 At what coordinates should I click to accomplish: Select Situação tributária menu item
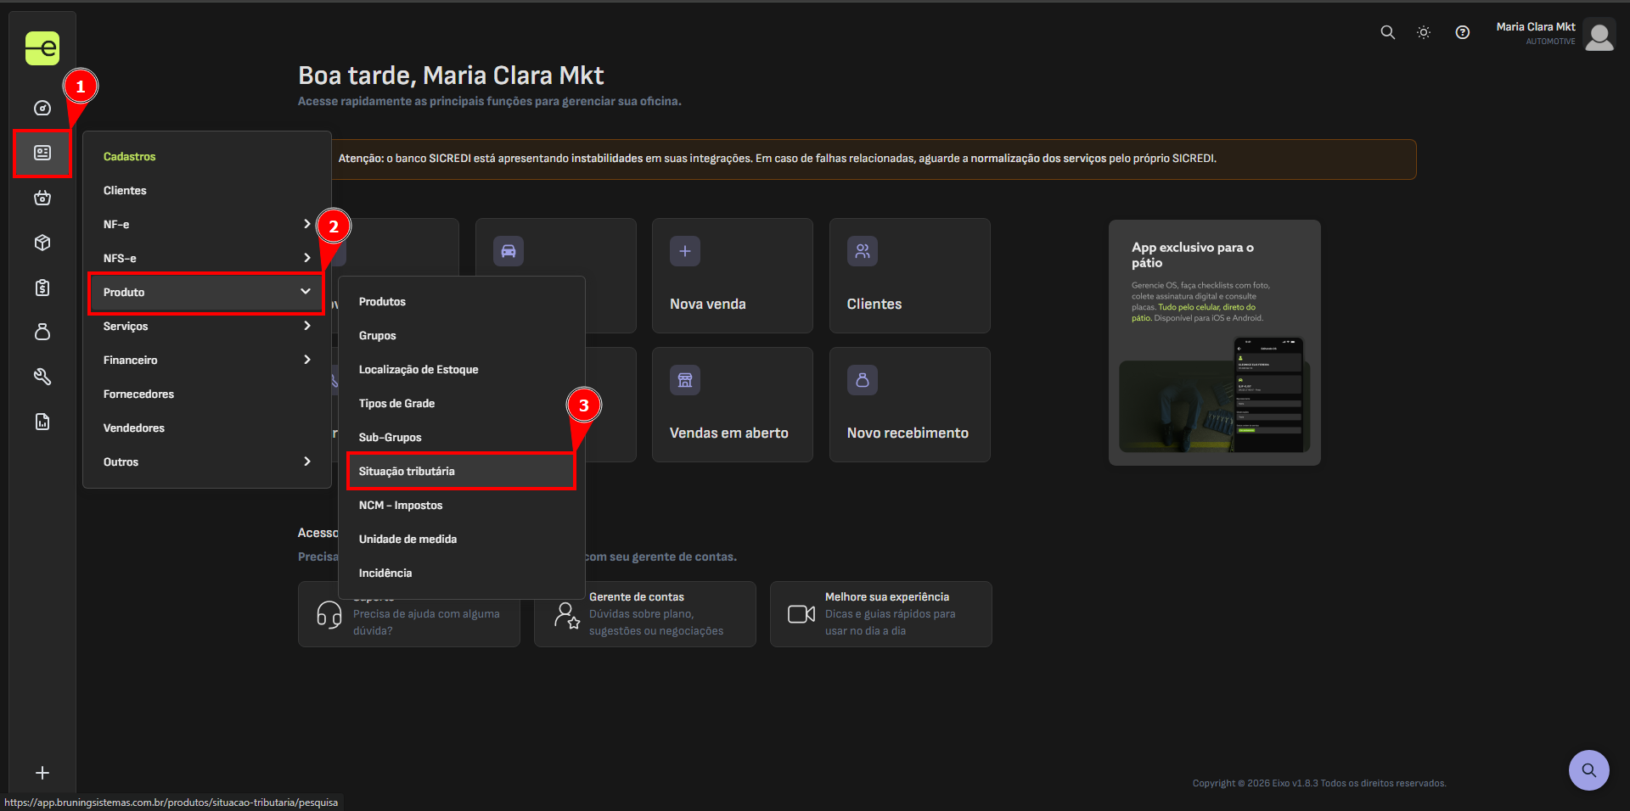click(x=462, y=471)
